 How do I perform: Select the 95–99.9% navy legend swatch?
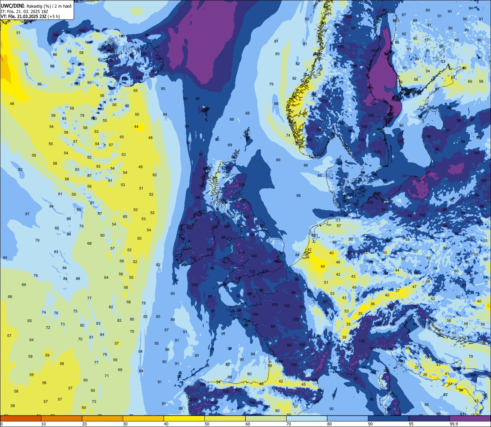pos(429,418)
